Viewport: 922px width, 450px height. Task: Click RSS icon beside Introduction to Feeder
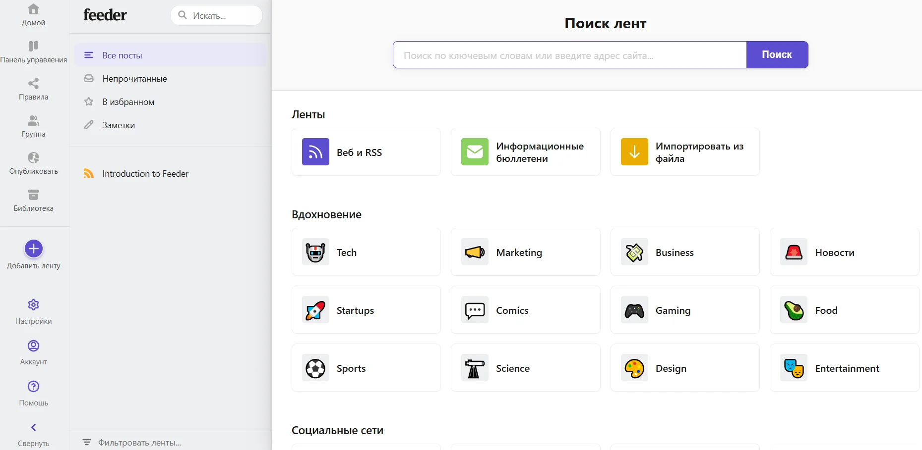pos(89,173)
